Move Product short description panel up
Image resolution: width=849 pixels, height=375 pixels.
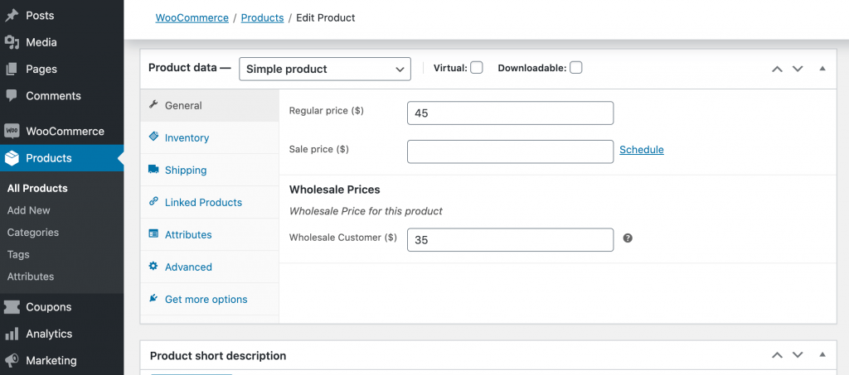click(x=777, y=355)
